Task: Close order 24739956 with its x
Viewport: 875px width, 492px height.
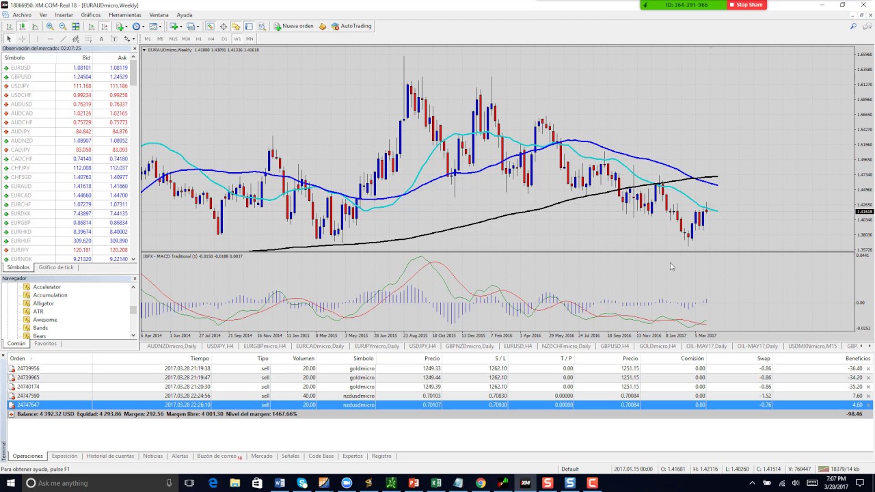Action: tap(868, 368)
